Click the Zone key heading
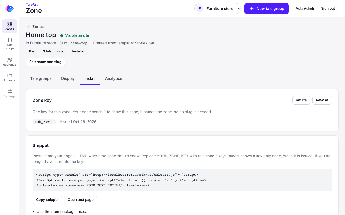The image size is (345, 215). pos(42,100)
